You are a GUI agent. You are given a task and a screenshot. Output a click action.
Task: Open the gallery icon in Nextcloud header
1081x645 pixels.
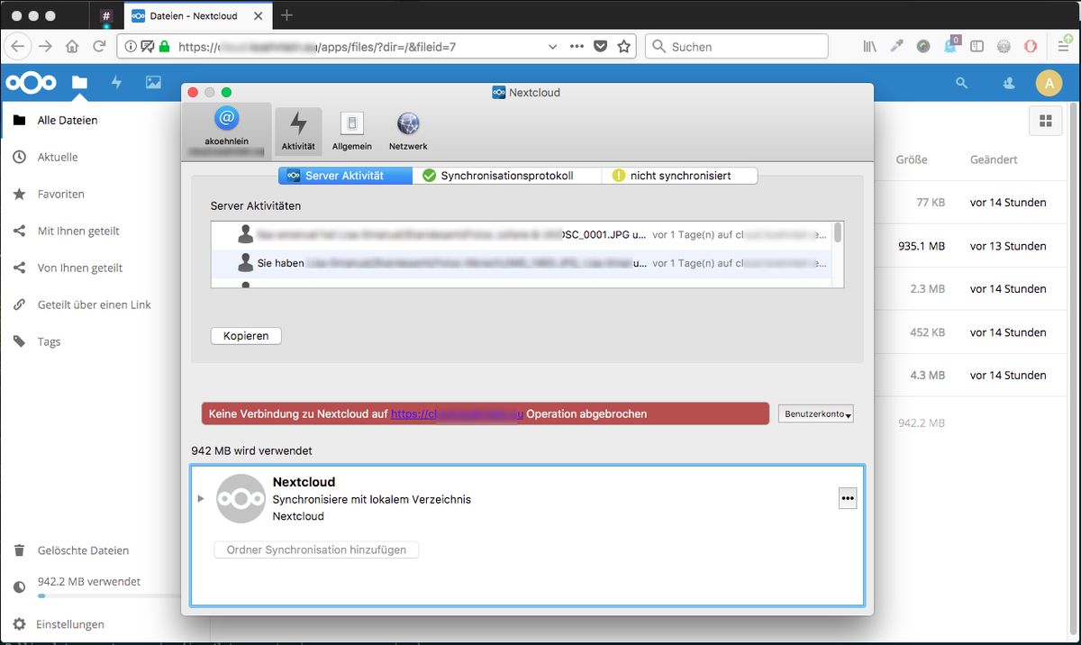point(153,83)
